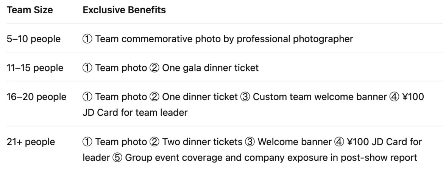Click the One gala dinner ticket text
This screenshot has width=443, height=175.
[x=210, y=68]
